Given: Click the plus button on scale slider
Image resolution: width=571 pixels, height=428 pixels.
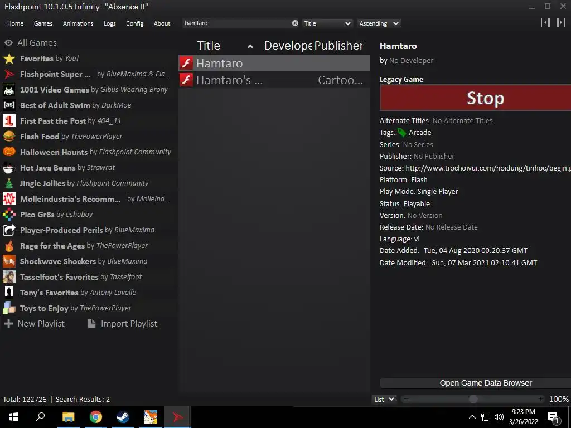Looking at the screenshot, I should 540,399.
